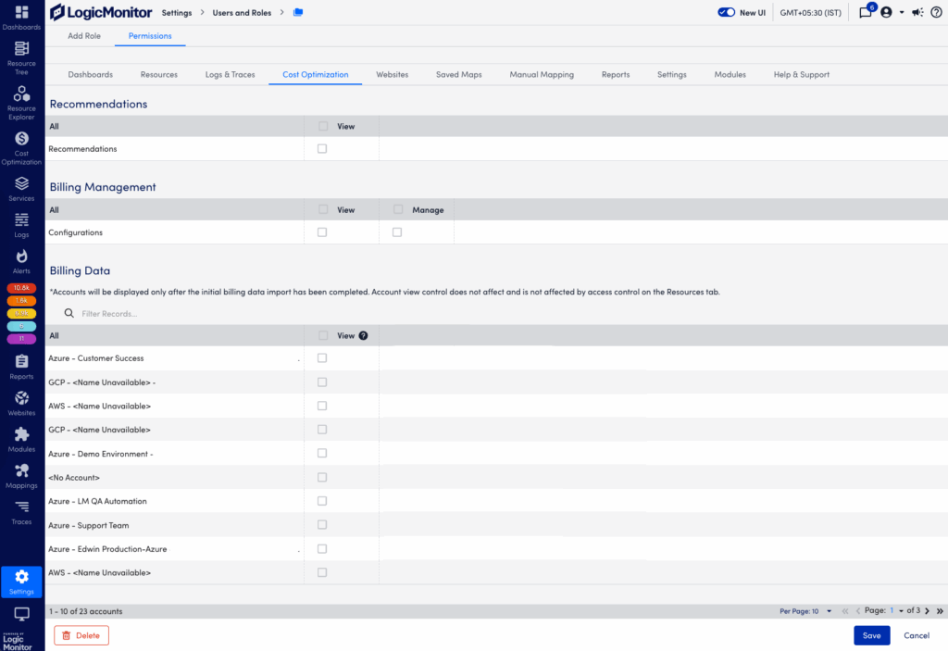Navigate to Dashboards using the sidebar icon
Image resolution: width=948 pixels, height=651 pixels.
pyautogui.click(x=20, y=16)
